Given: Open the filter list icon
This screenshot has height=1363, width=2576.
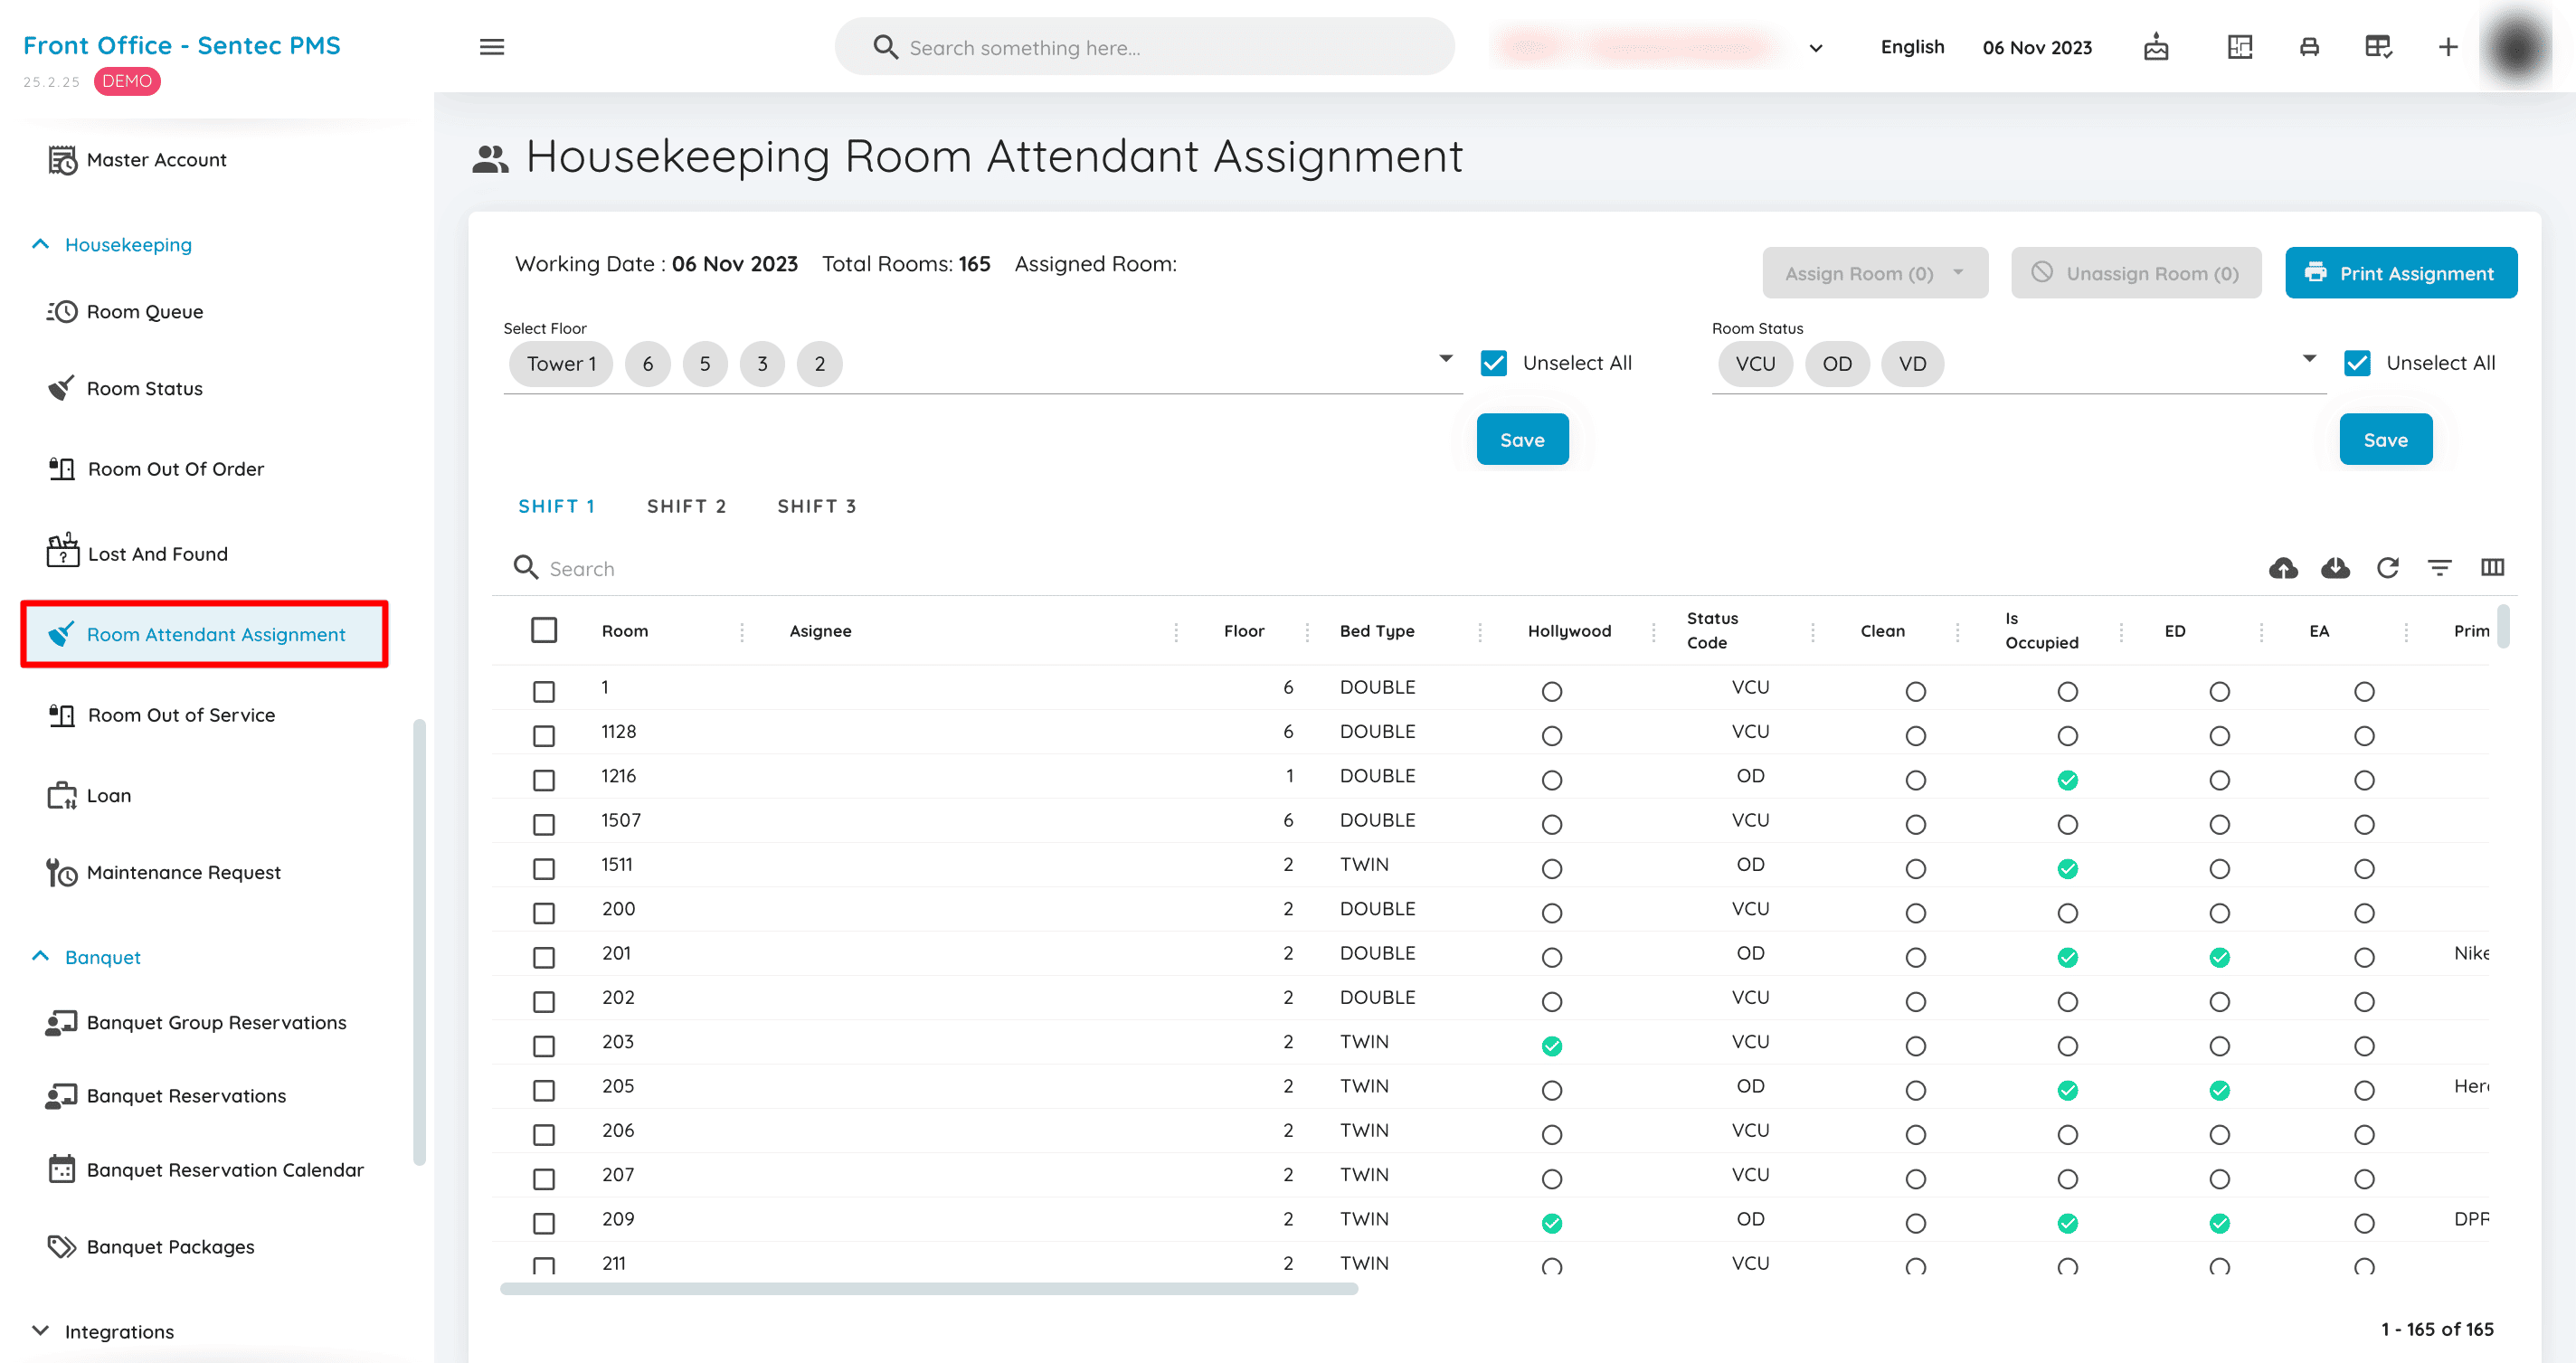Looking at the screenshot, I should [x=2440, y=568].
